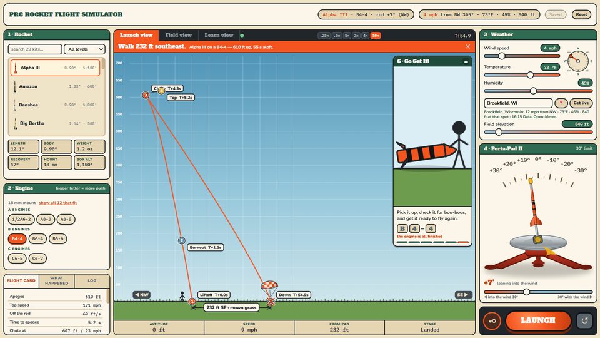
Task: Adjust the Humidity slider
Action: 538,91
